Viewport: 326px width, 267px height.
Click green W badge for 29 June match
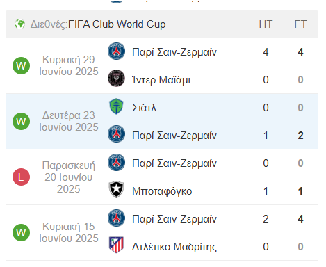tap(21, 65)
